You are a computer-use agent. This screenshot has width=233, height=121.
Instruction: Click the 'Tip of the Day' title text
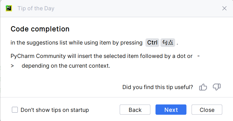point(36,8)
